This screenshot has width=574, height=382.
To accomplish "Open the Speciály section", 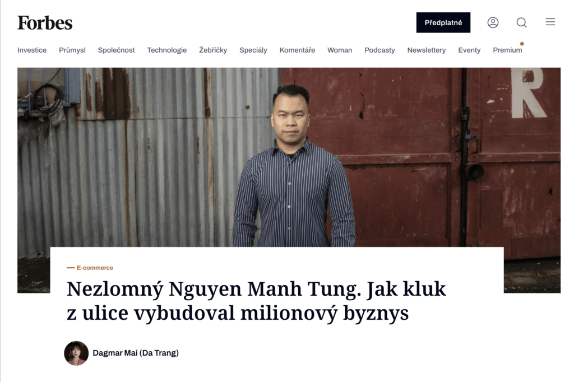I will click(x=253, y=50).
